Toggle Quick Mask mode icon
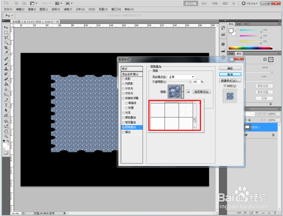This screenshot has width=283, height=216. tap(6, 153)
